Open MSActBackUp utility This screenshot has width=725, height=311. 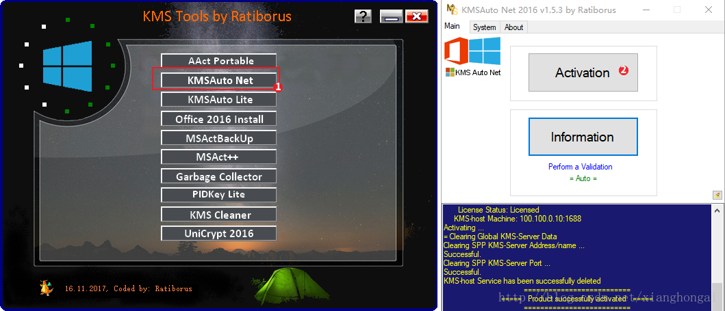[x=218, y=138]
